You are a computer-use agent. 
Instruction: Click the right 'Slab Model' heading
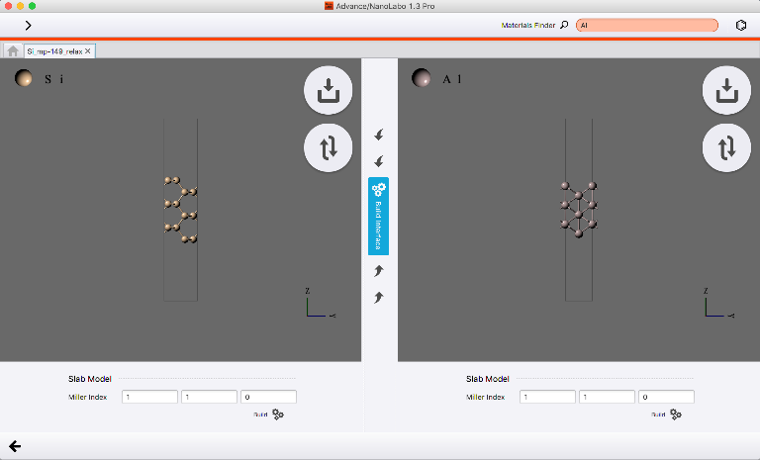pyautogui.click(x=488, y=379)
